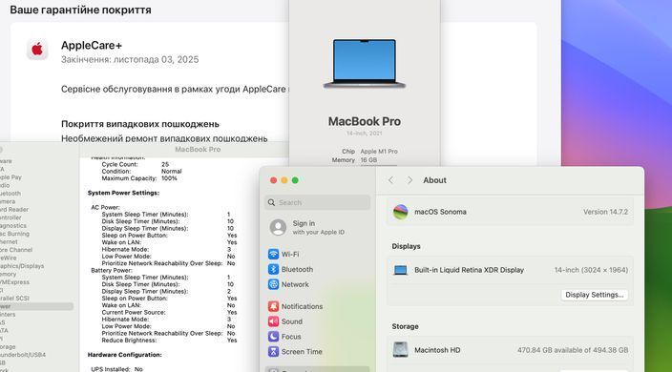Image resolution: width=672 pixels, height=372 pixels.
Task: Select the Network globe icon
Action: [x=273, y=284]
